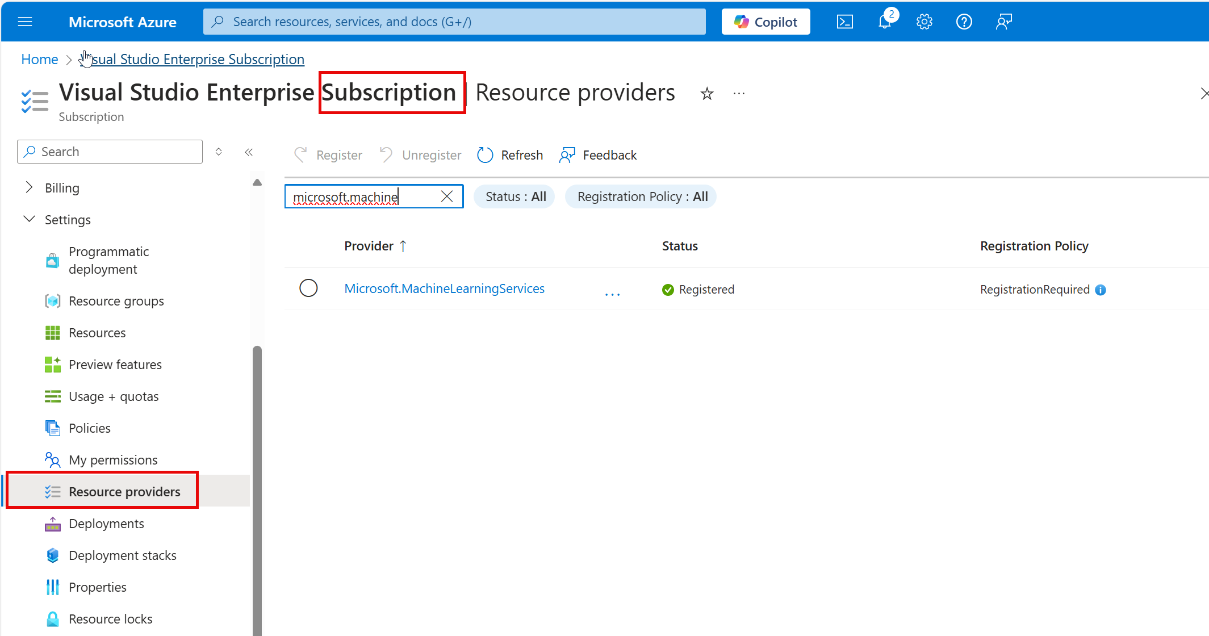Select Resource providers menu item
Viewport: 1209px width, 636px height.
tap(124, 492)
